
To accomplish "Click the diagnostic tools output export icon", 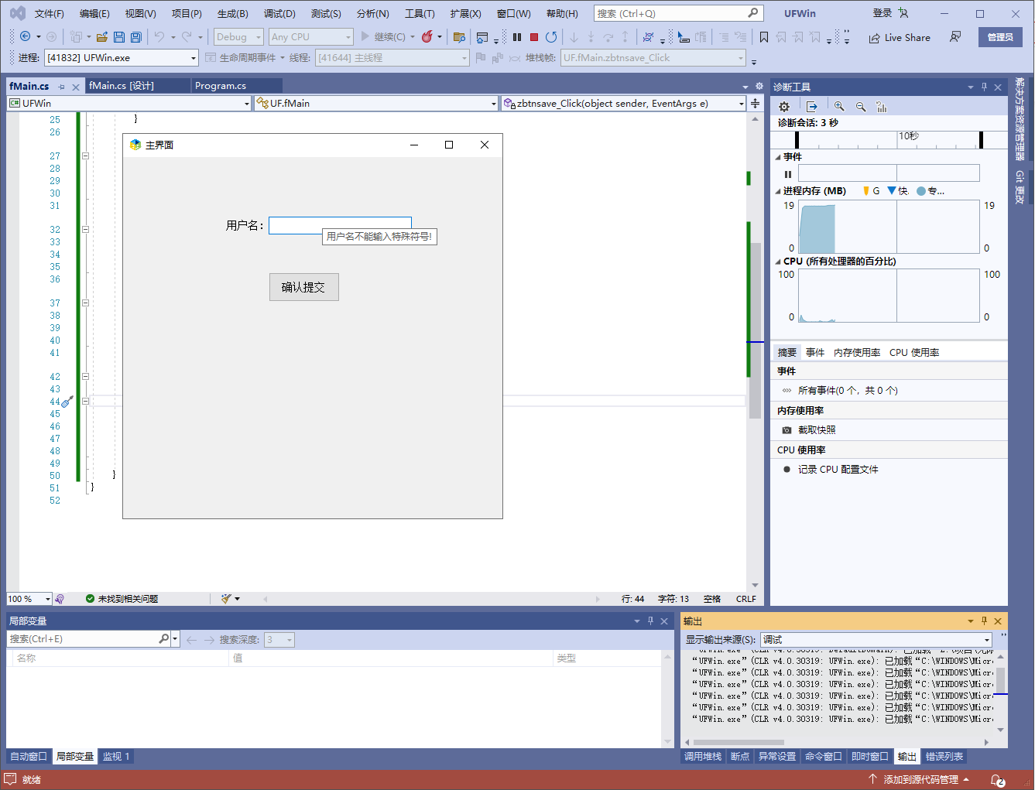I will [x=811, y=107].
